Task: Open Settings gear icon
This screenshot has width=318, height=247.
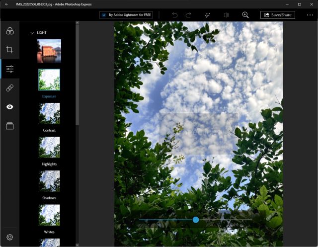Action: 9,237
